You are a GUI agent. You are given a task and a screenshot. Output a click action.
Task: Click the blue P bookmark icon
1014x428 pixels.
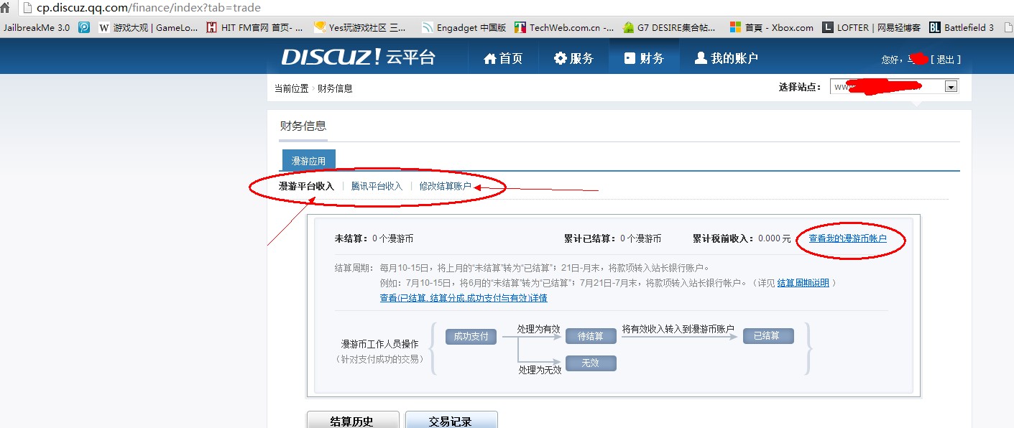[x=84, y=27]
